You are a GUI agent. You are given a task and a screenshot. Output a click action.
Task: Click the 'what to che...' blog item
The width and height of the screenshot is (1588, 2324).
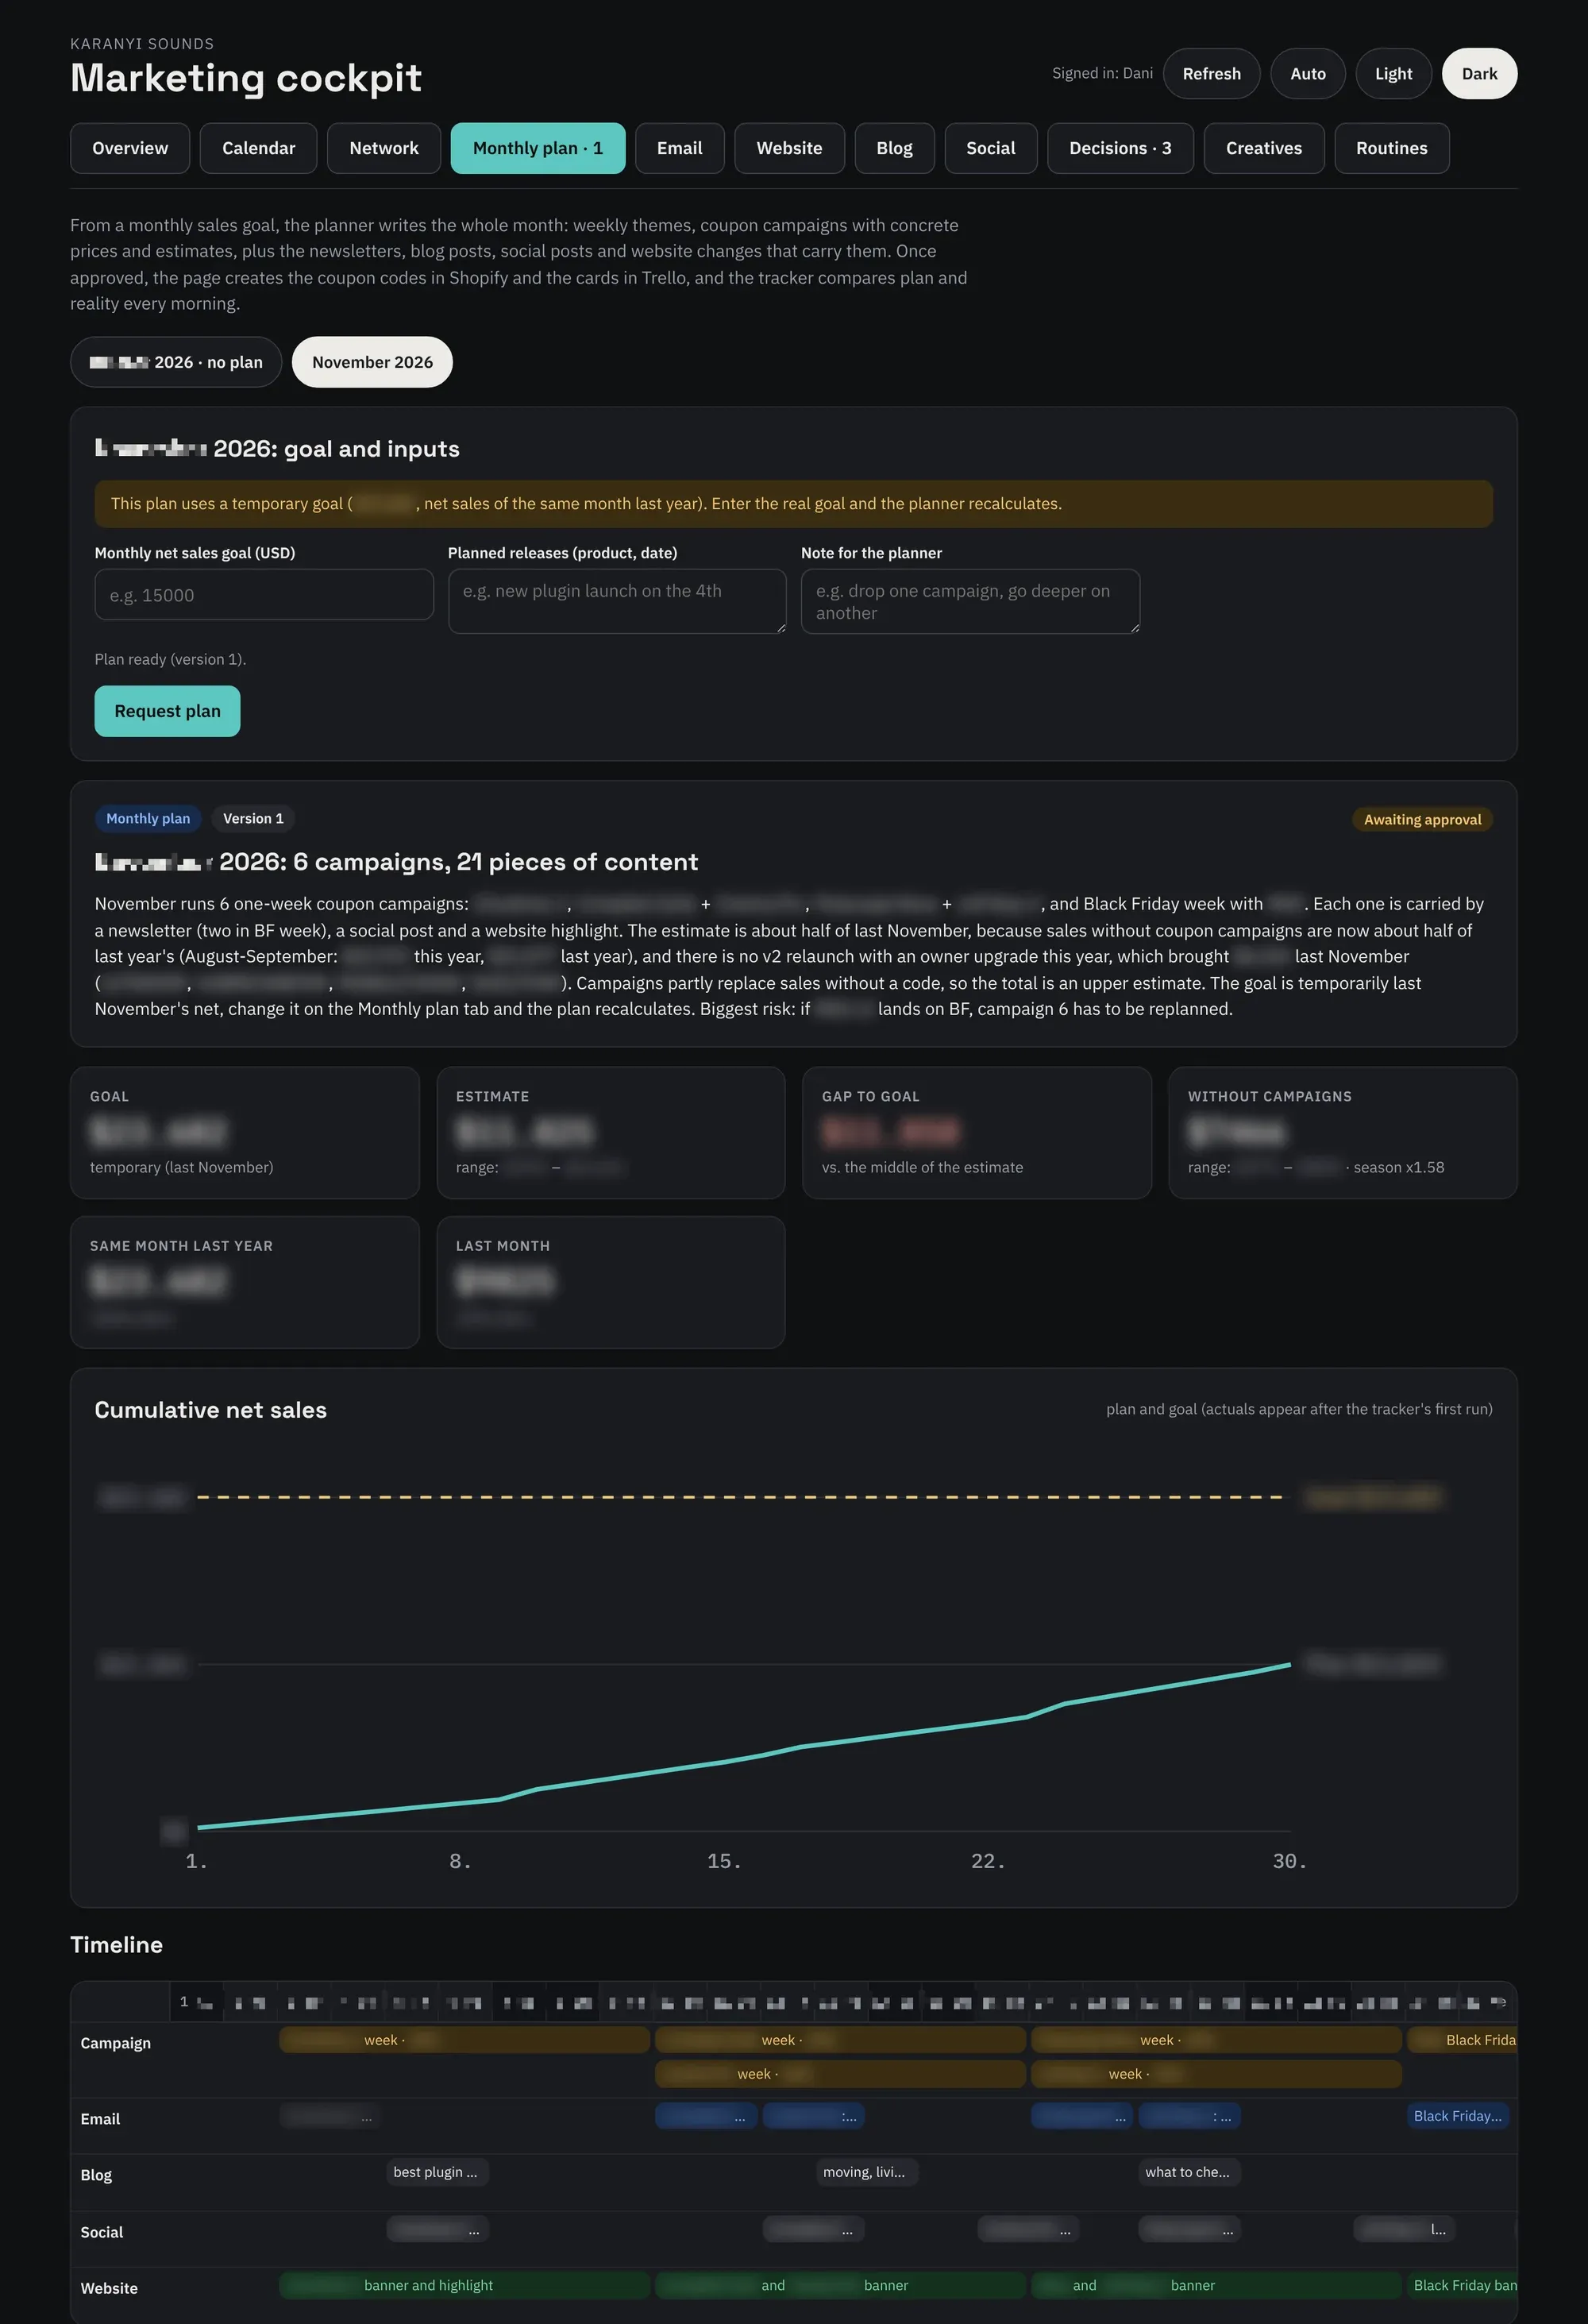[x=1189, y=2172]
